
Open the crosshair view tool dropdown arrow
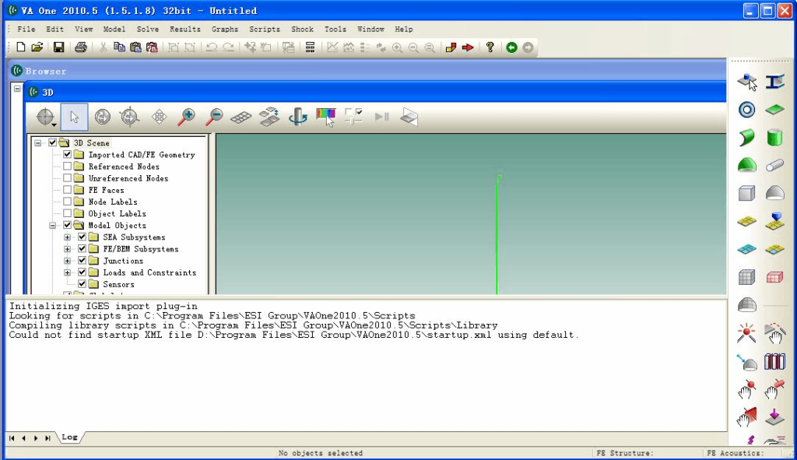click(x=54, y=125)
